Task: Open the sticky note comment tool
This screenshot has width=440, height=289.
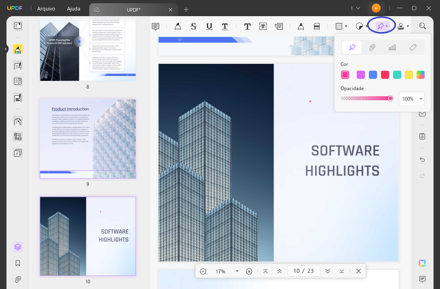Action: click(x=156, y=26)
